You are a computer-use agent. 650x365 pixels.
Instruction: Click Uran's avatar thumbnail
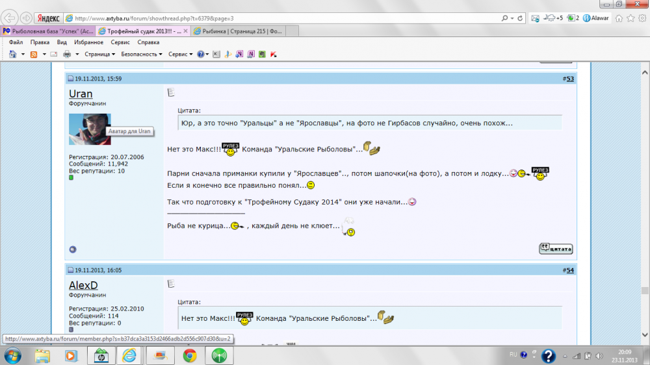point(90,129)
